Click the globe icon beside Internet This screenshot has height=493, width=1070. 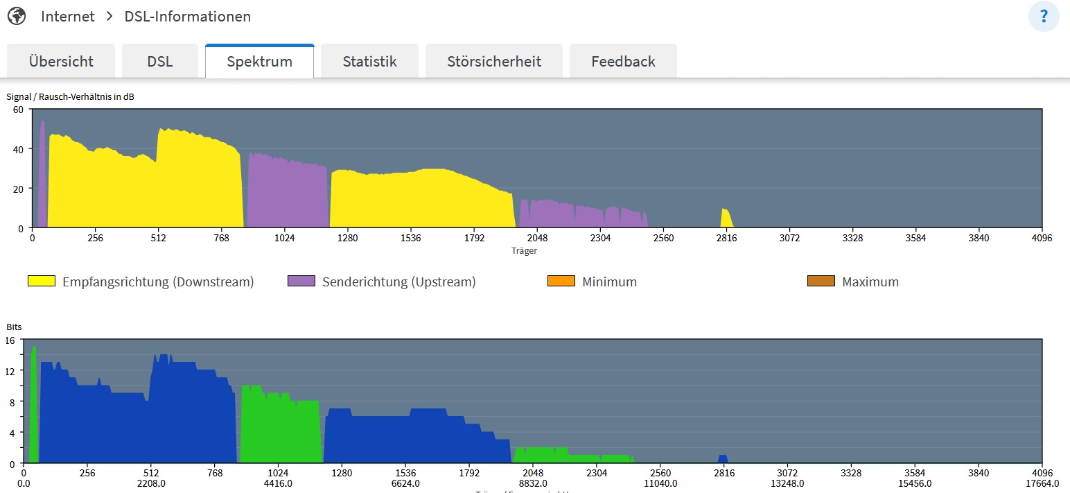point(17,17)
